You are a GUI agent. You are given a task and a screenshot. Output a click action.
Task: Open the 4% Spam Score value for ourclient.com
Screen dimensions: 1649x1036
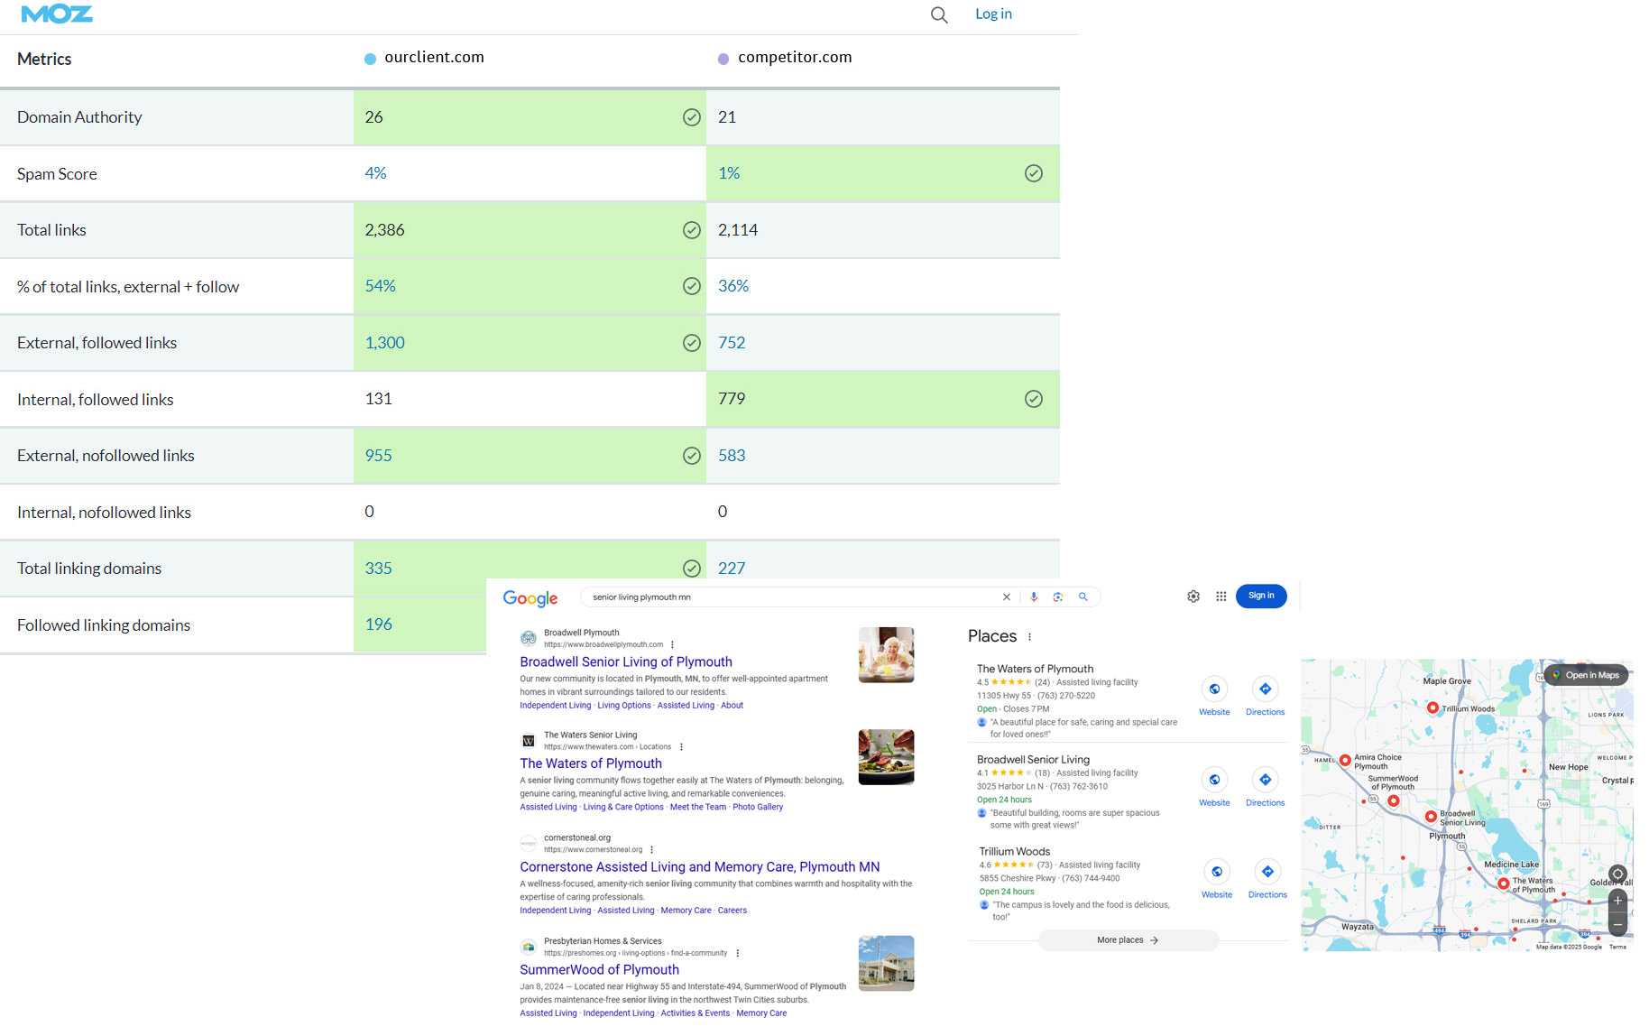coord(375,173)
